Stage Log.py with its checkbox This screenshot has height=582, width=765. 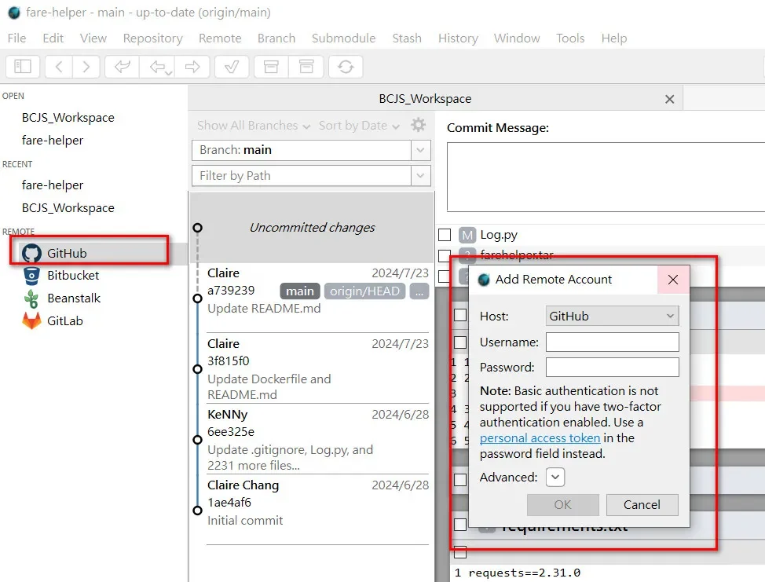point(445,235)
